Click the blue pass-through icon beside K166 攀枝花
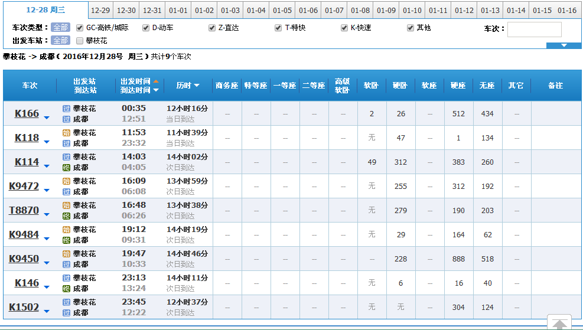583x330 pixels. [x=66, y=109]
